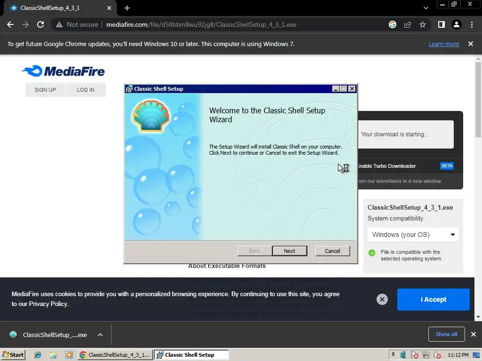Screen dimensions: 482x361
Task: Open the Windows (your OS) compatibility dropdown
Action: [x=413, y=235]
